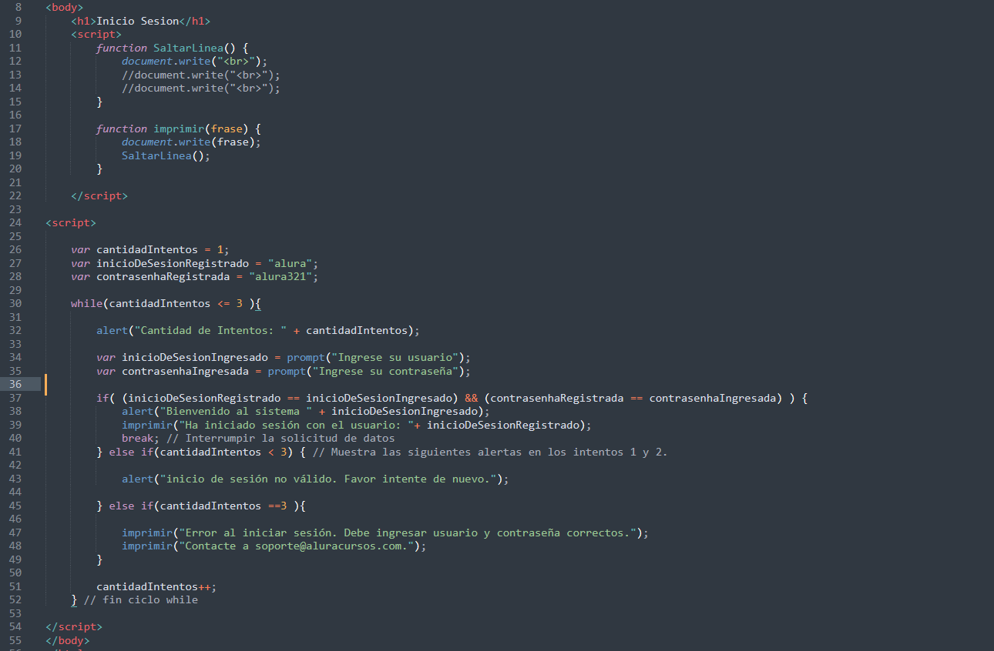Click the 'break' keyword
This screenshot has width=994, height=651.
click(138, 439)
